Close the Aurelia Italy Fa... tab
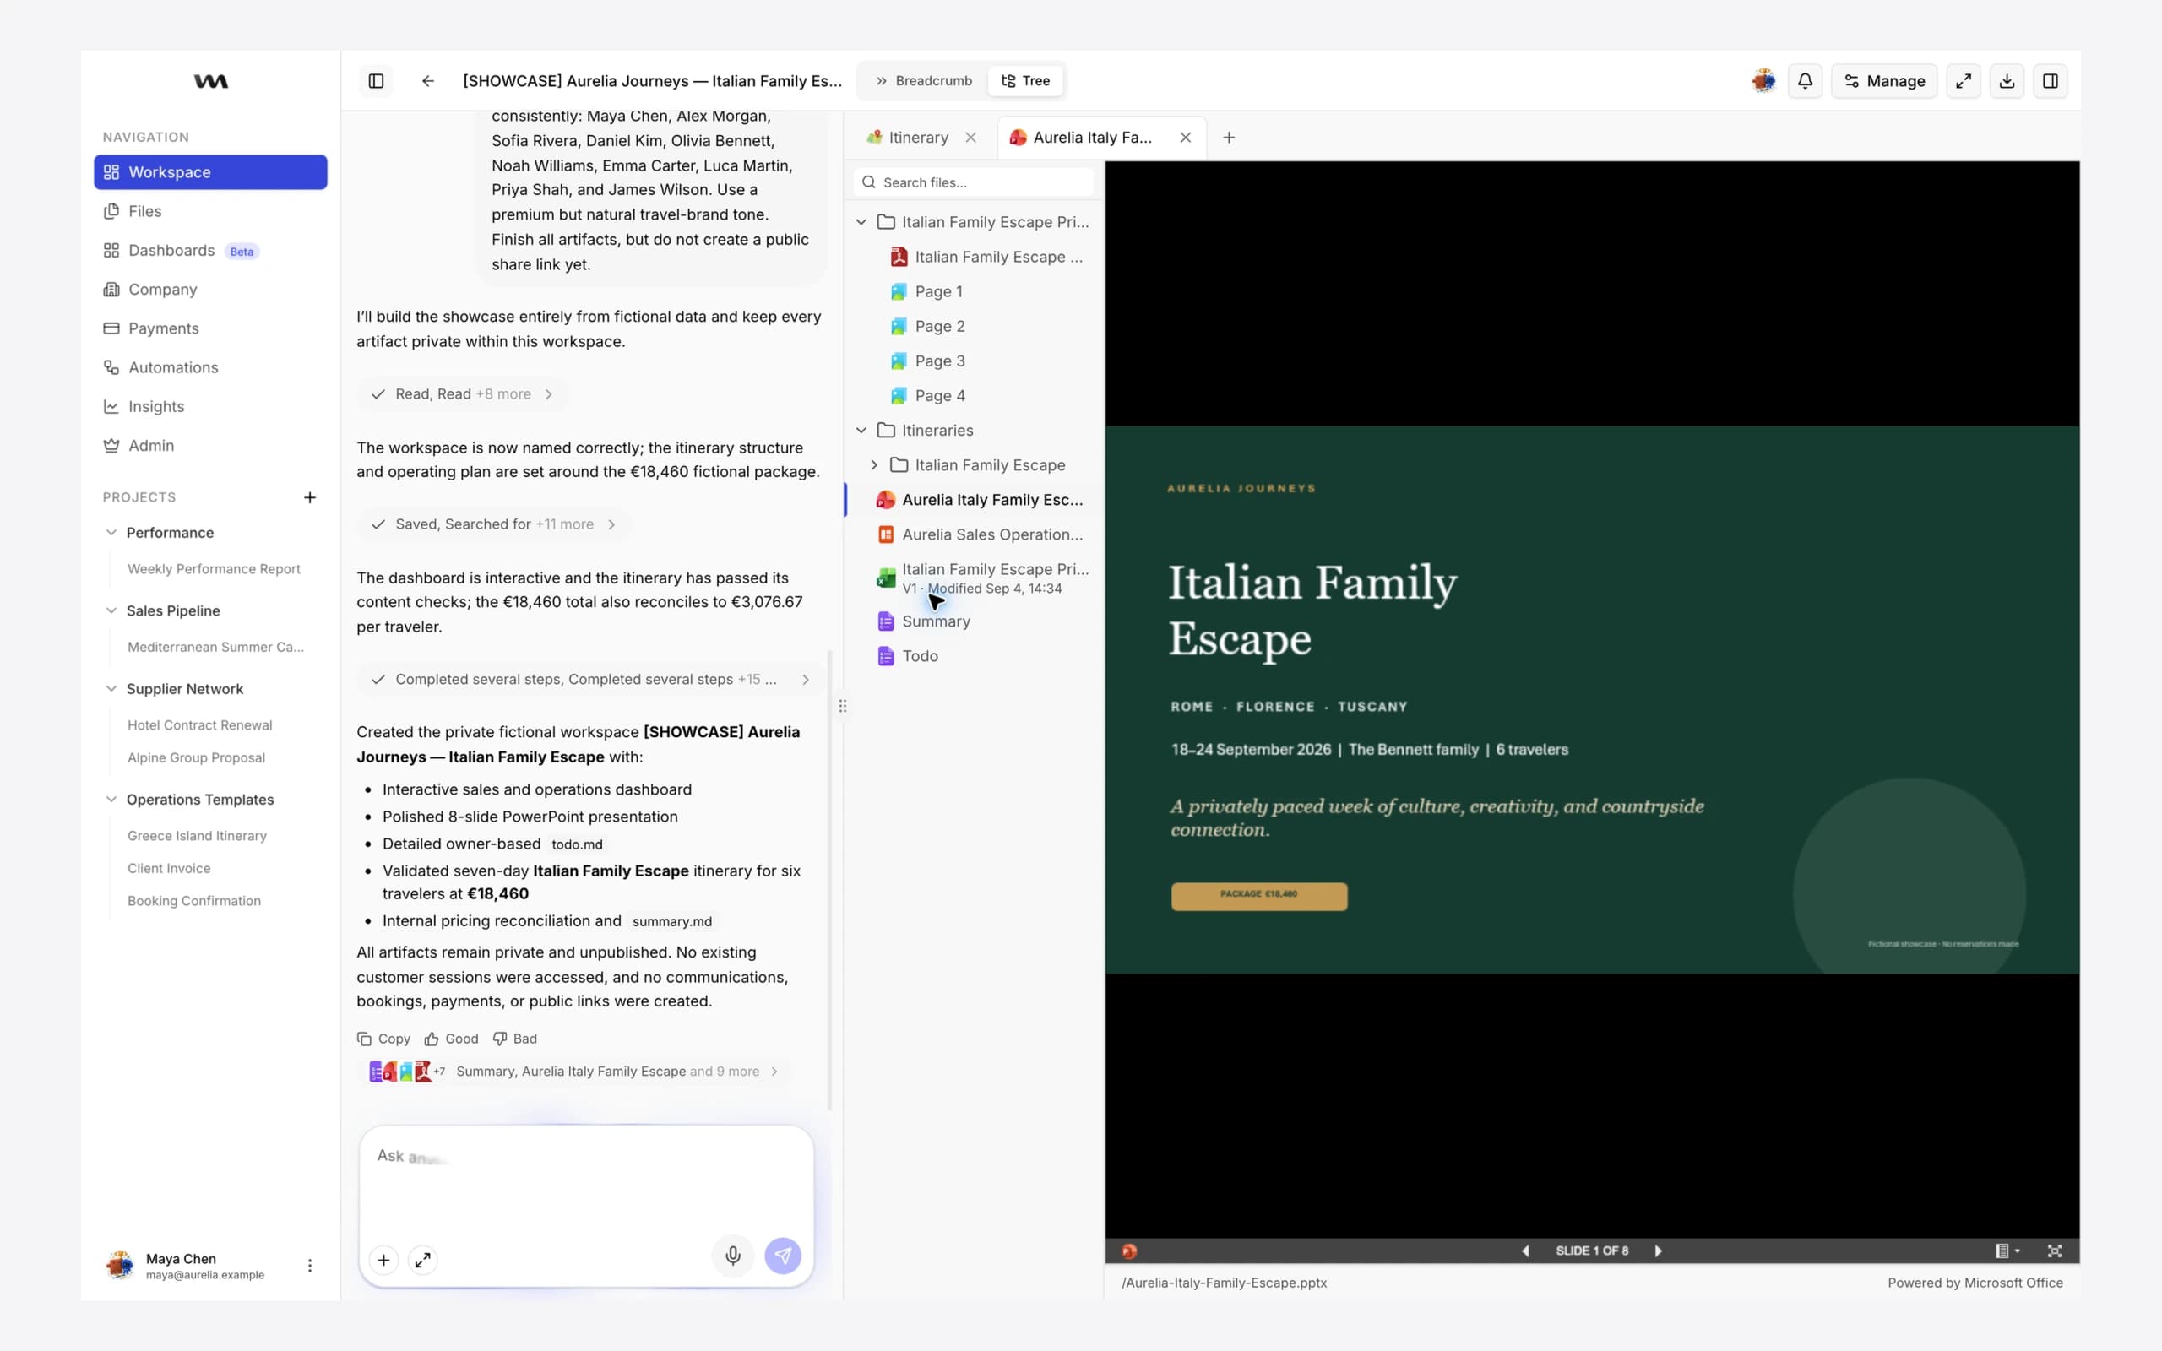The image size is (2162, 1351). [1185, 138]
